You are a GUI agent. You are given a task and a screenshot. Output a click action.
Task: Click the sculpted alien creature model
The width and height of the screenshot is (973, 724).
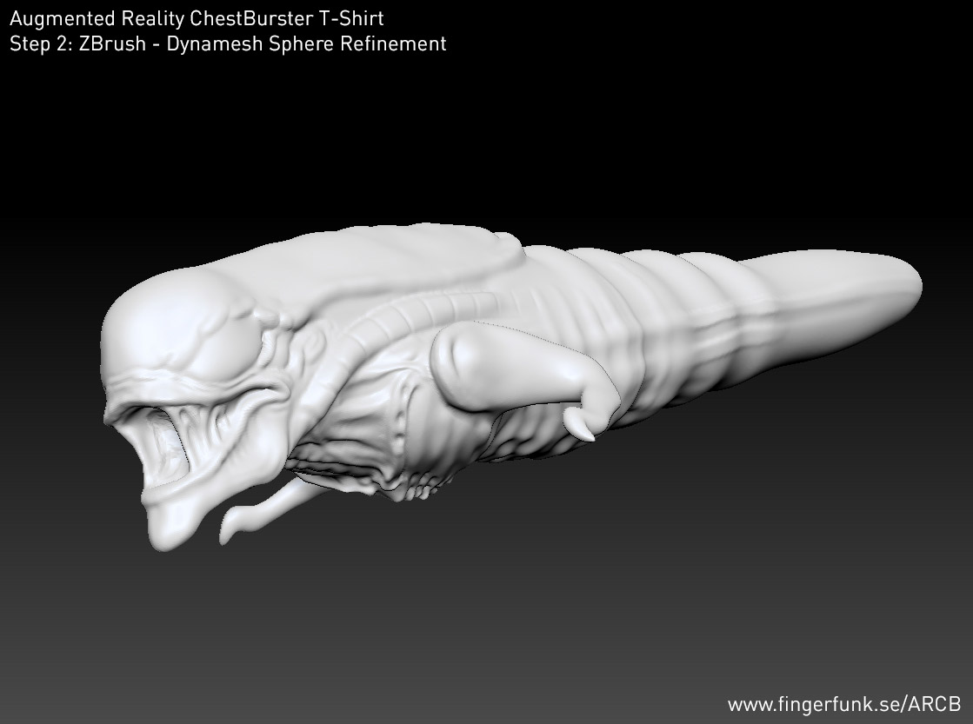510,387
